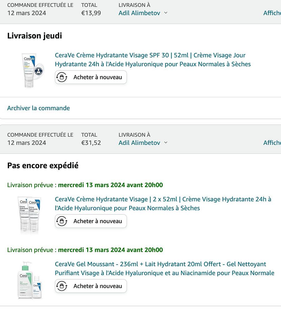Click the Afficher link on the €13,99 order

[272, 13]
